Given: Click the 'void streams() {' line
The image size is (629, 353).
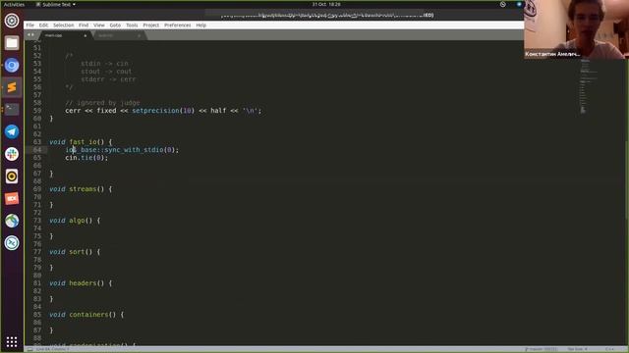Looking at the screenshot, I should (x=81, y=189).
